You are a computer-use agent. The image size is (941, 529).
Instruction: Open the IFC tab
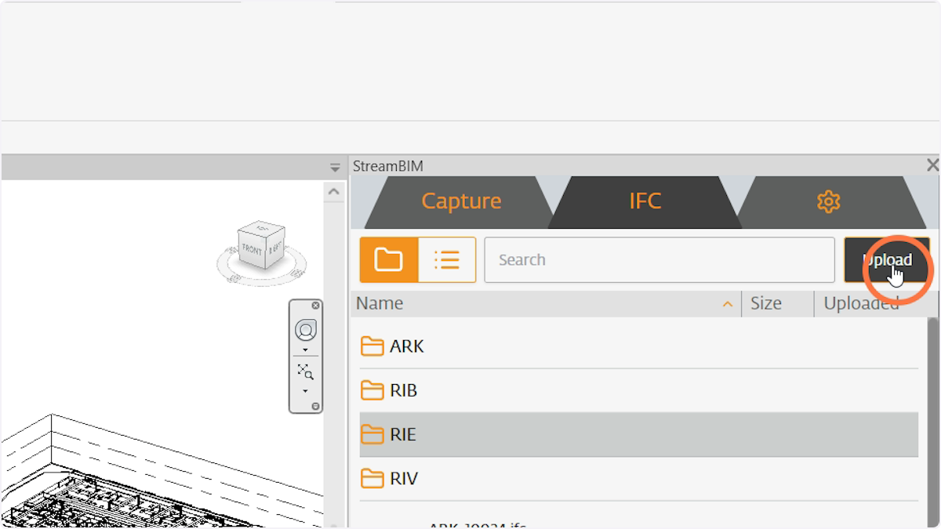pyautogui.click(x=645, y=201)
